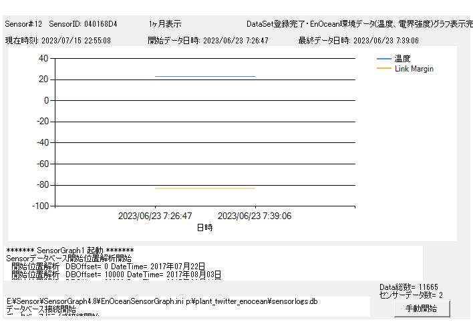The image size is (473, 322).
Task: Click the 現在時刻 timestamp
Action: tap(58, 40)
